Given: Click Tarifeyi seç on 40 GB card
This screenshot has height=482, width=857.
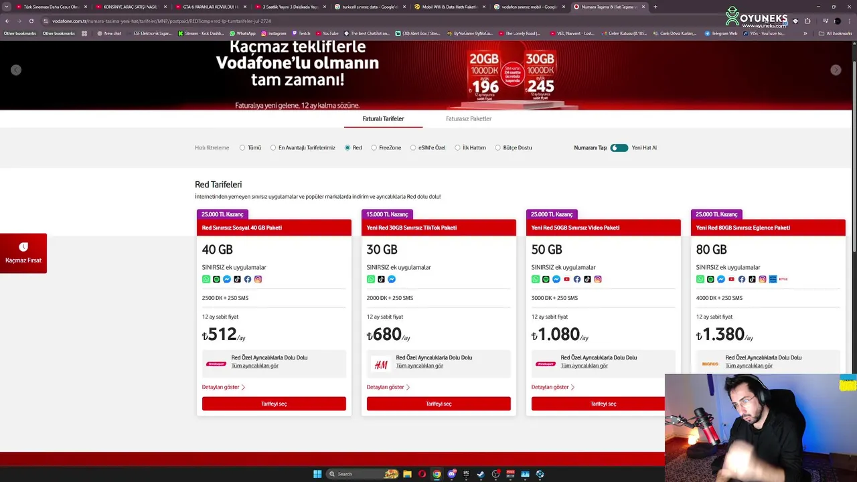Looking at the screenshot, I should pyautogui.click(x=274, y=404).
